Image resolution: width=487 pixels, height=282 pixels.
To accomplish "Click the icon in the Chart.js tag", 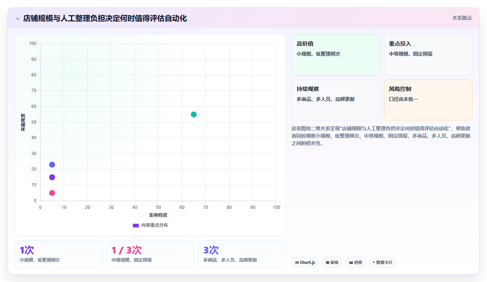I will pos(297,263).
